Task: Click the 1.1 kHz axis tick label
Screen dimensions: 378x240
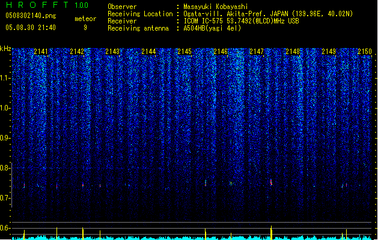Action: pos(5,78)
